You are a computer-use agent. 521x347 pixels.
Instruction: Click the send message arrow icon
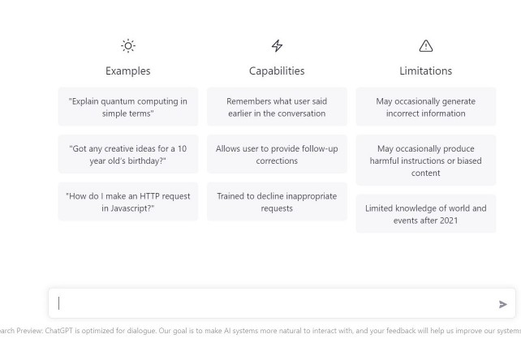[502, 304]
